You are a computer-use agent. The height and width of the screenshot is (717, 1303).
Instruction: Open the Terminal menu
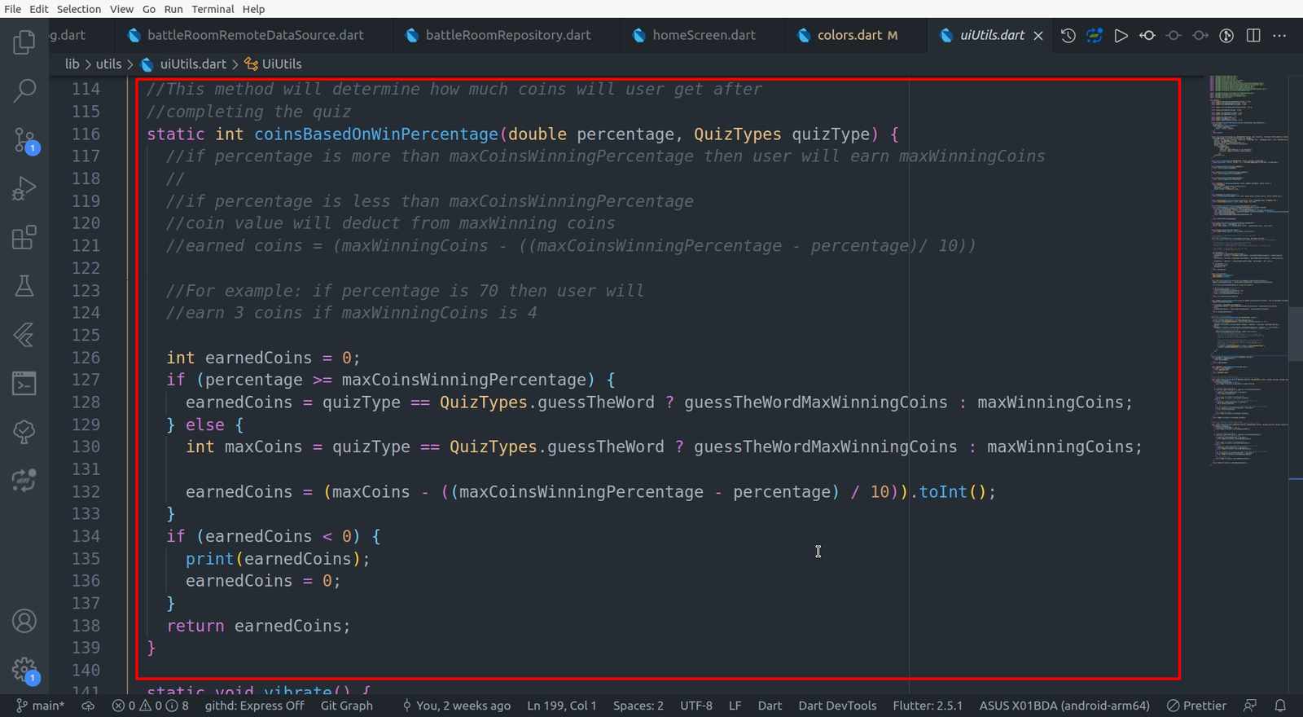213,9
